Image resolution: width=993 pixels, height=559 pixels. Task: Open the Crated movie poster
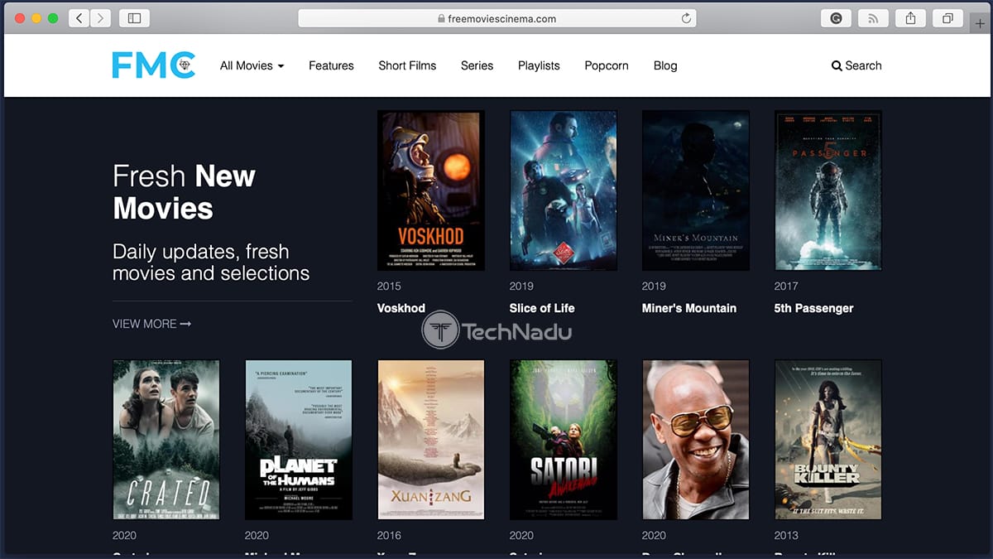click(166, 440)
